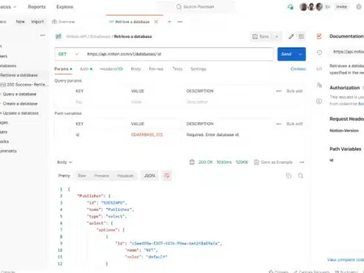Open the code snippet icon in right sidebar
The image size is (364, 273).
(319, 69)
